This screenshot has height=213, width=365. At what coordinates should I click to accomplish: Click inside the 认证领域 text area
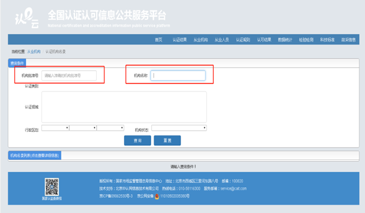124,107
